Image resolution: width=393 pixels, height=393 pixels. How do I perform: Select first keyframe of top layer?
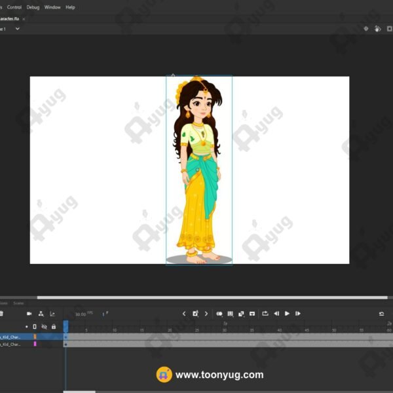click(65, 337)
